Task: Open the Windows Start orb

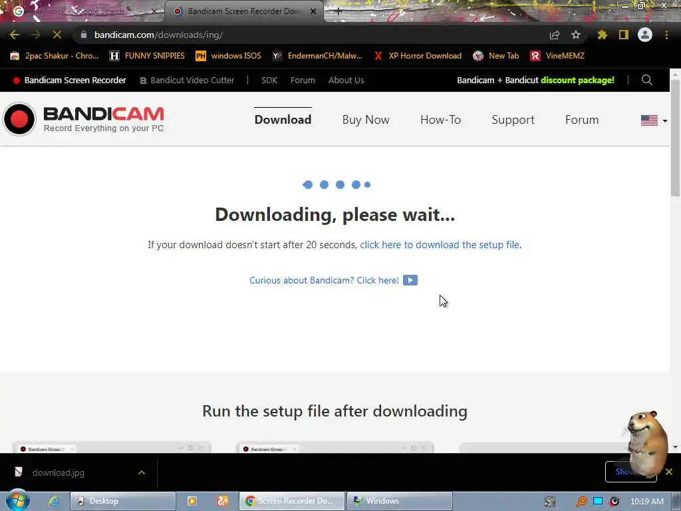Action: tap(17, 500)
